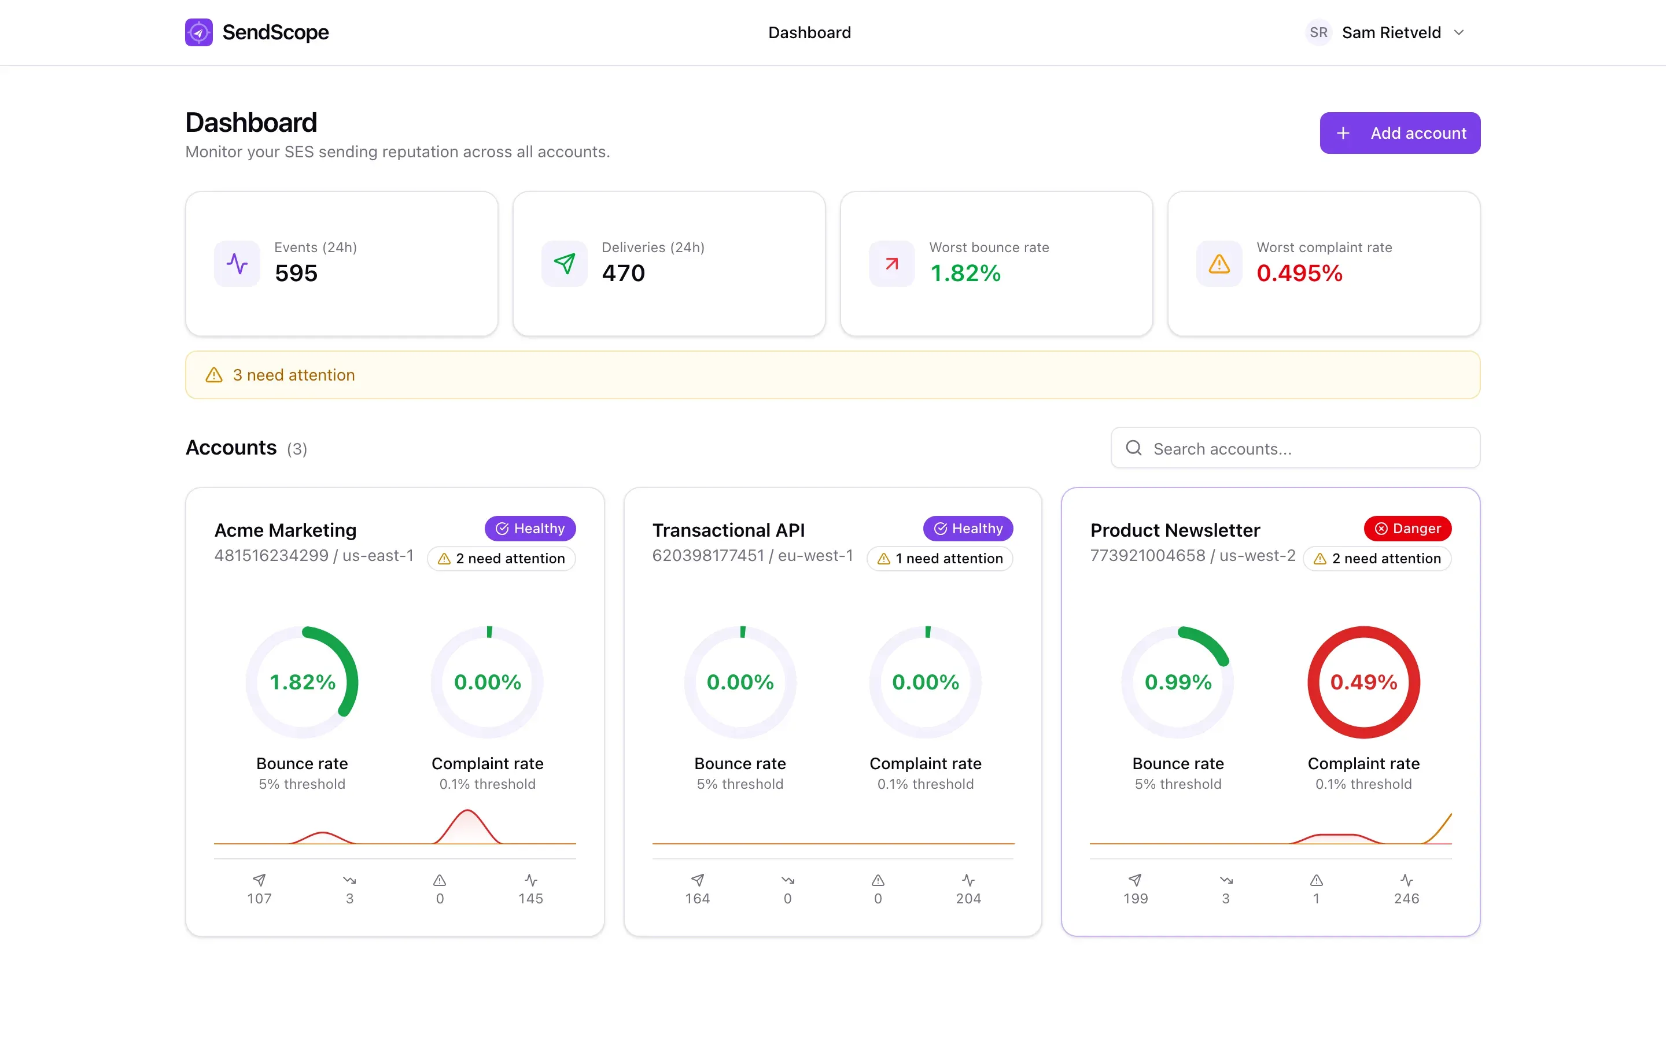This screenshot has height=1041, width=1666.
Task: Click Transactional API sends paper plane icon
Action: point(698,880)
